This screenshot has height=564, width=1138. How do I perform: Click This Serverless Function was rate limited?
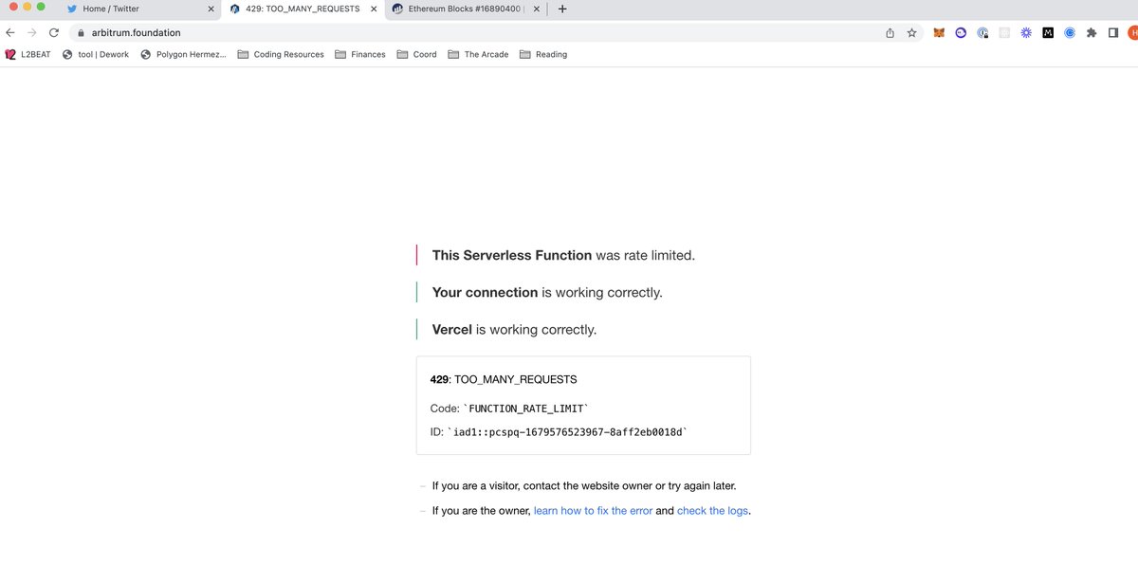click(563, 255)
